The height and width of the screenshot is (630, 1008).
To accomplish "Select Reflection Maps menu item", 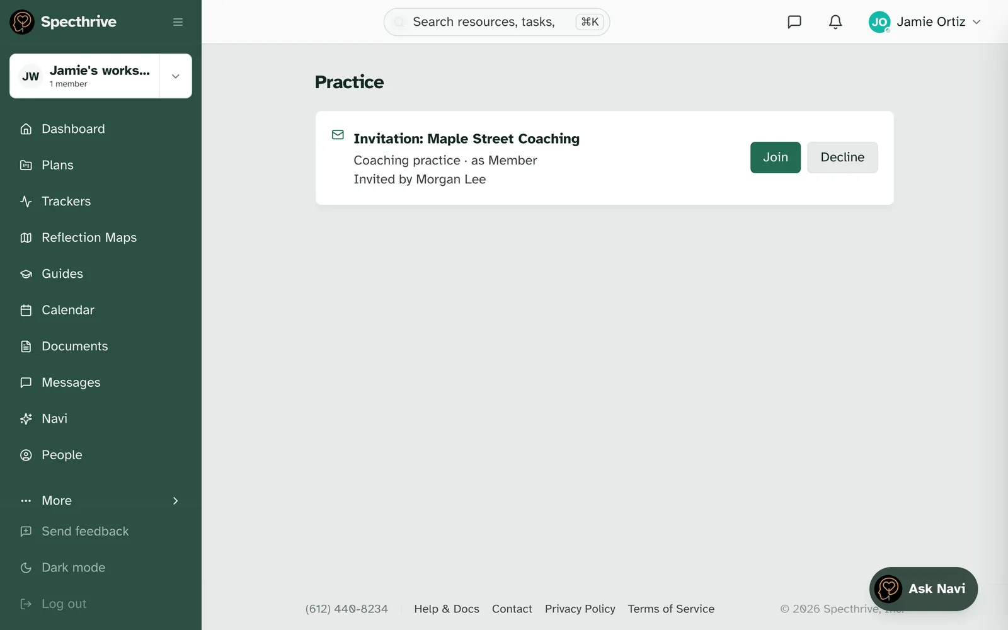I will (89, 238).
